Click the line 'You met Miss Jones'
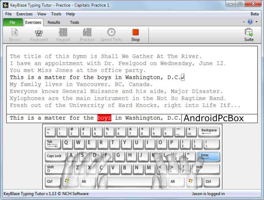This screenshot has width=264, height=200. click(77, 70)
